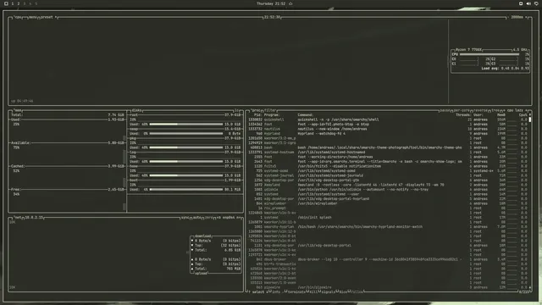Image resolution: width=542 pixels, height=305 pixels.
Task: Click follow in proc footer
Action: [x=357, y=291]
